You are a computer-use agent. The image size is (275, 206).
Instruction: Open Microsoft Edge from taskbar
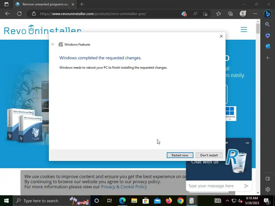tap(122, 201)
